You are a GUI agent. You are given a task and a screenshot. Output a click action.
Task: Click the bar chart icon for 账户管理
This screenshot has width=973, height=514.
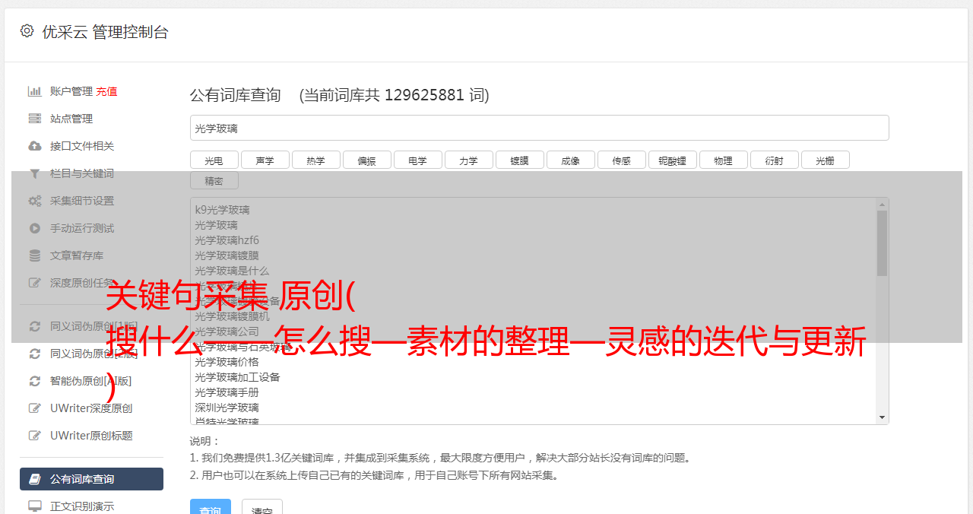pyautogui.click(x=35, y=91)
